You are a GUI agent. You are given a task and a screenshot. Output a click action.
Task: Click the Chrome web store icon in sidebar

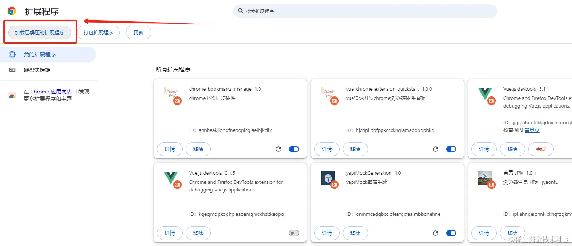(x=12, y=95)
